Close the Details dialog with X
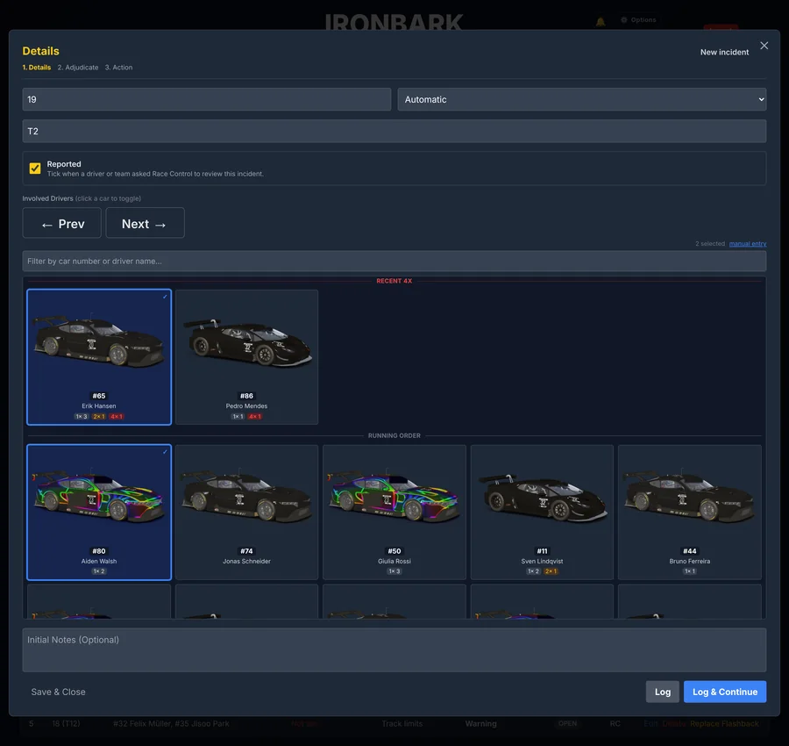Image resolution: width=789 pixels, height=746 pixels. click(x=764, y=46)
